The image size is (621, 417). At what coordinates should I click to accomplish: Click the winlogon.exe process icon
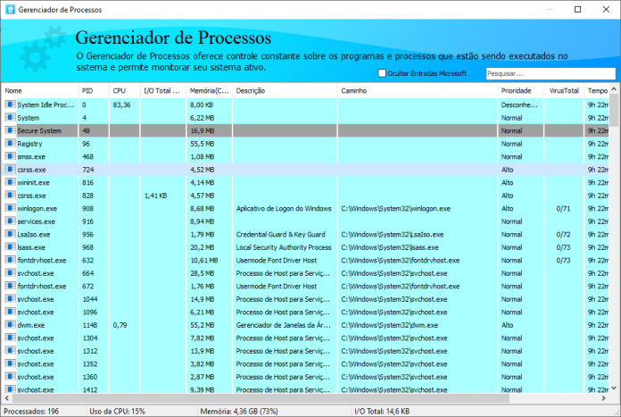tap(11, 208)
